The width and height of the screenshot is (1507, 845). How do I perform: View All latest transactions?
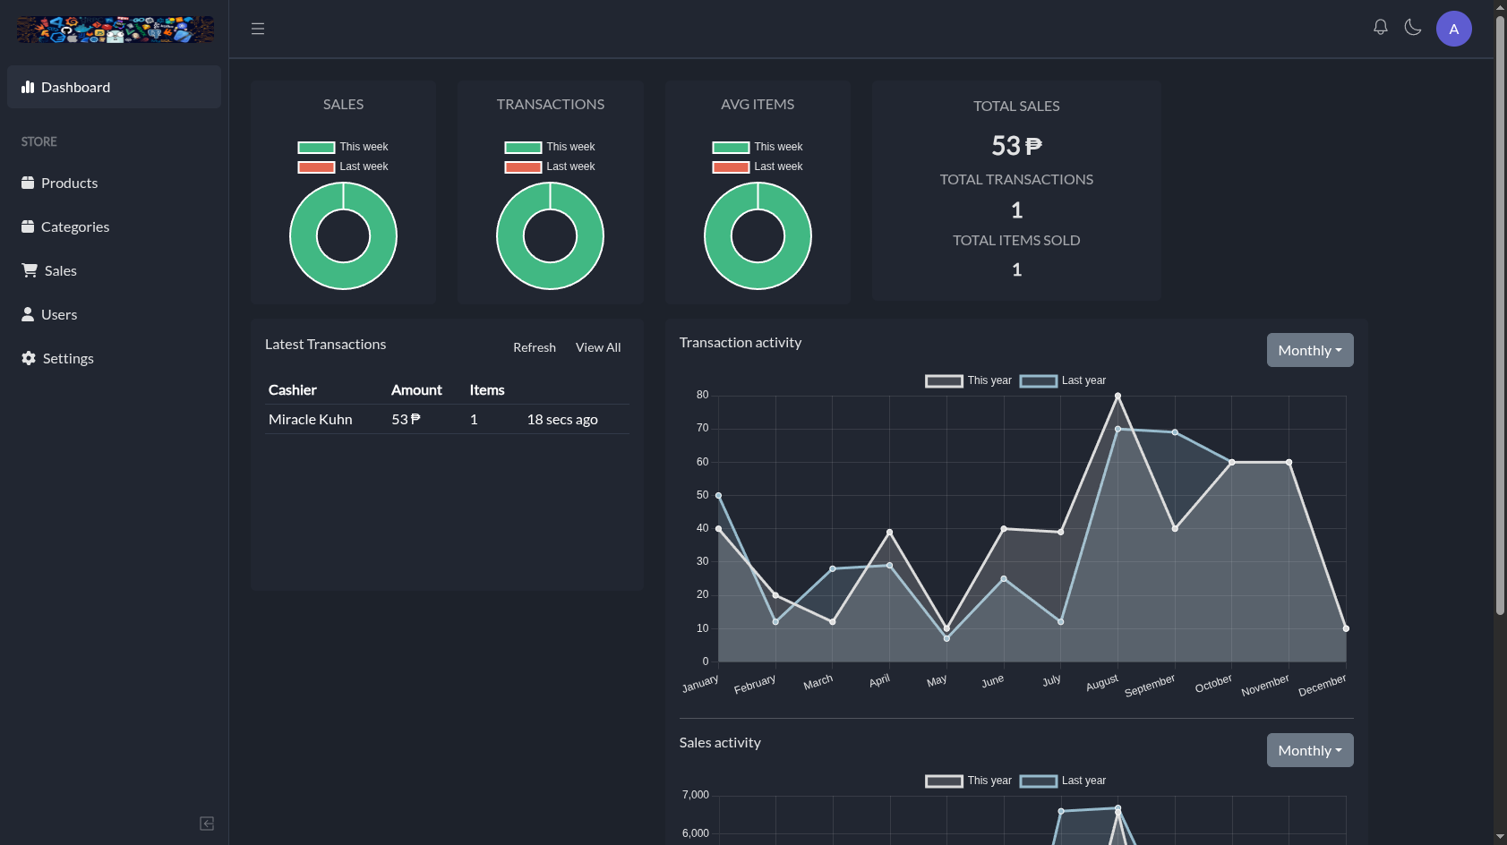point(598,347)
